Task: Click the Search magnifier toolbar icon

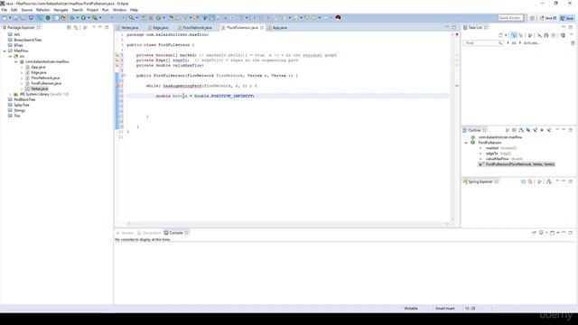Action: click(x=131, y=18)
